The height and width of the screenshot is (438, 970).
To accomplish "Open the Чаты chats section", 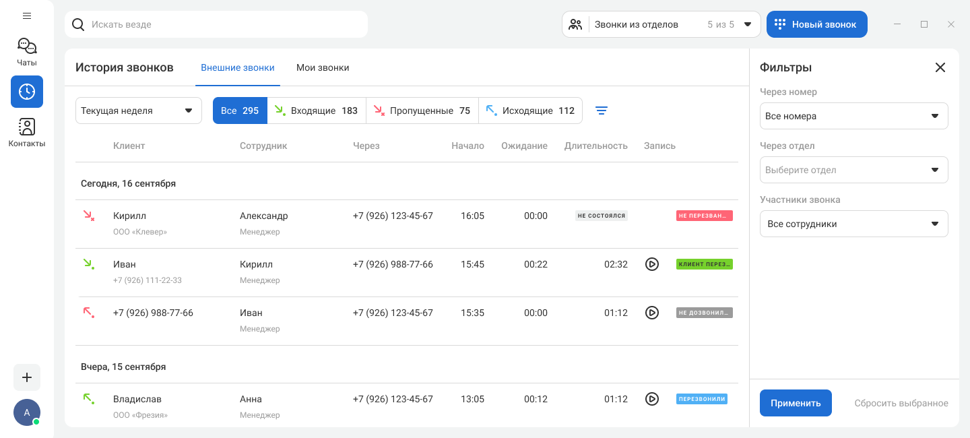I will [x=27, y=52].
